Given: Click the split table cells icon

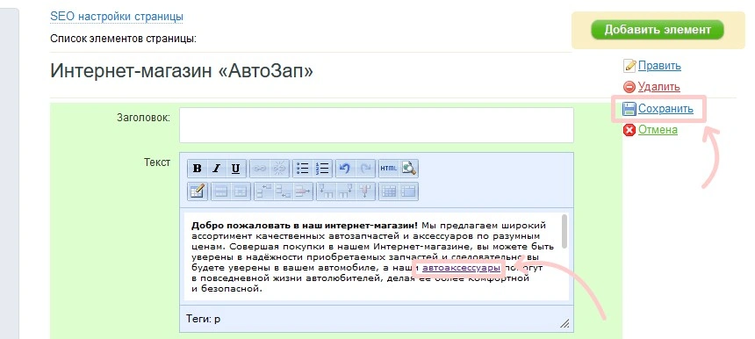Looking at the screenshot, I should [389, 191].
